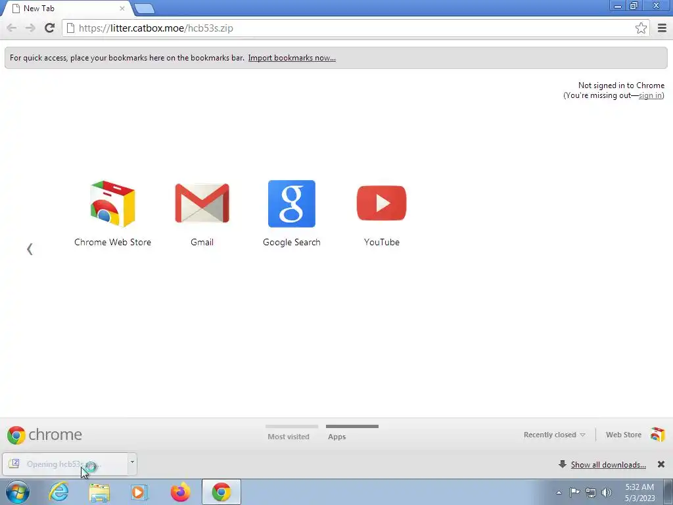Go back using the browser back arrow
Screen dimensions: 673x505
12,28
